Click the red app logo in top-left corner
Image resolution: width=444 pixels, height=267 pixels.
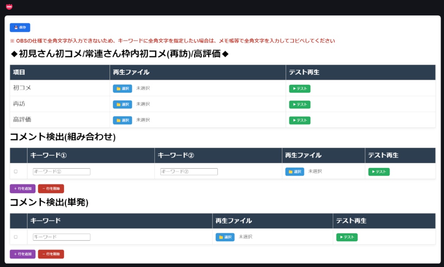click(x=9, y=6)
